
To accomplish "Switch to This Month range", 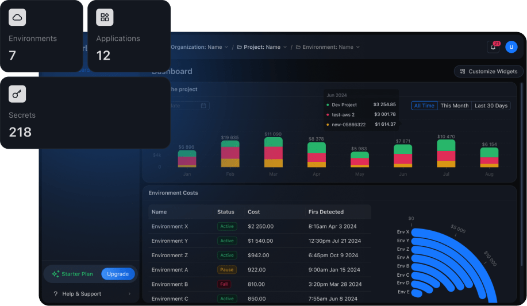I will [x=454, y=106].
